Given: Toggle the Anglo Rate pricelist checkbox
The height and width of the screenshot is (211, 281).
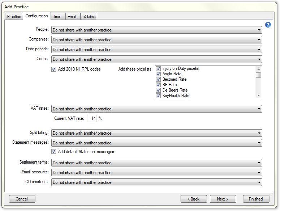Looking at the screenshot, I should 158,74.
